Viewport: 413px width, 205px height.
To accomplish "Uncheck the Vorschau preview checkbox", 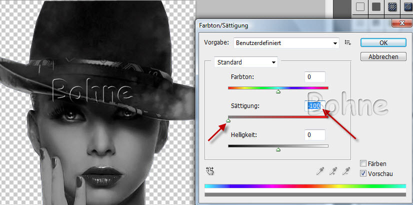I will point(363,174).
